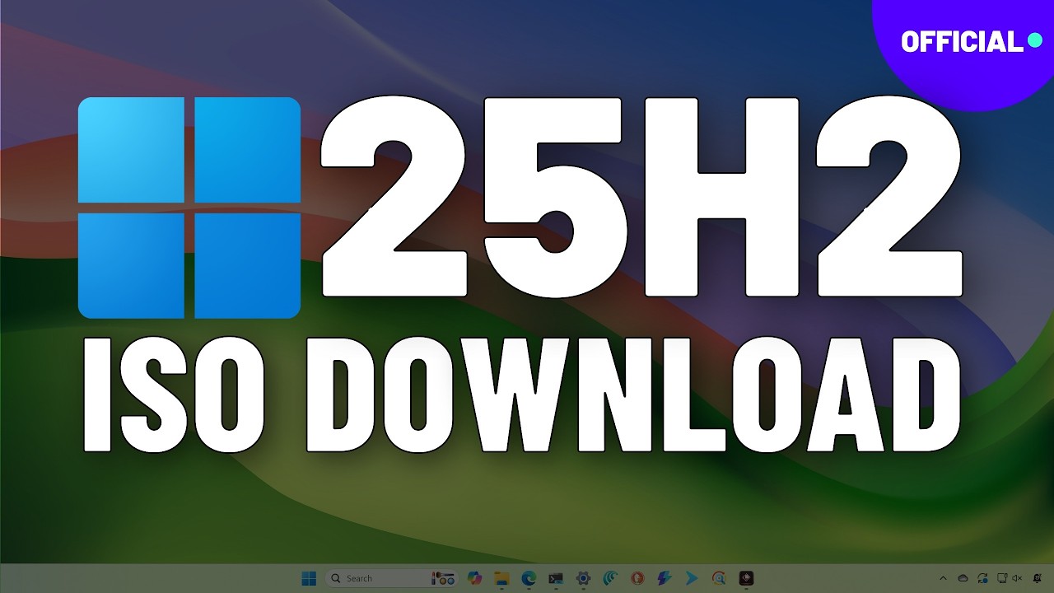Open File Explorer from the taskbar
This screenshot has width=1054, height=593.
(x=501, y=578)
